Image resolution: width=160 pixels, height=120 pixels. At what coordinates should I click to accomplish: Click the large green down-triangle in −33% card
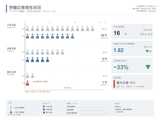click(x=148, y=67)
